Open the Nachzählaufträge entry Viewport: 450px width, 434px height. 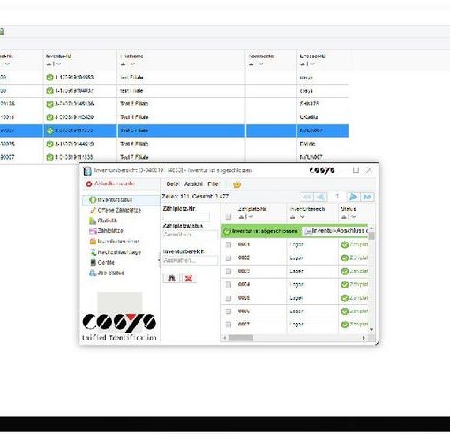click(116, 252)
